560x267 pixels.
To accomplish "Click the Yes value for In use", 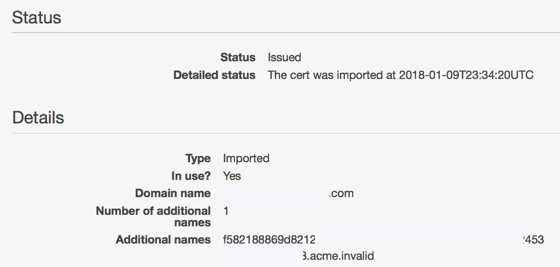I will click(x=232, y=176).
